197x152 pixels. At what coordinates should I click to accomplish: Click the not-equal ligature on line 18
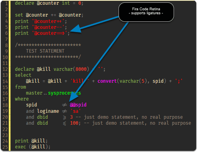65,105
